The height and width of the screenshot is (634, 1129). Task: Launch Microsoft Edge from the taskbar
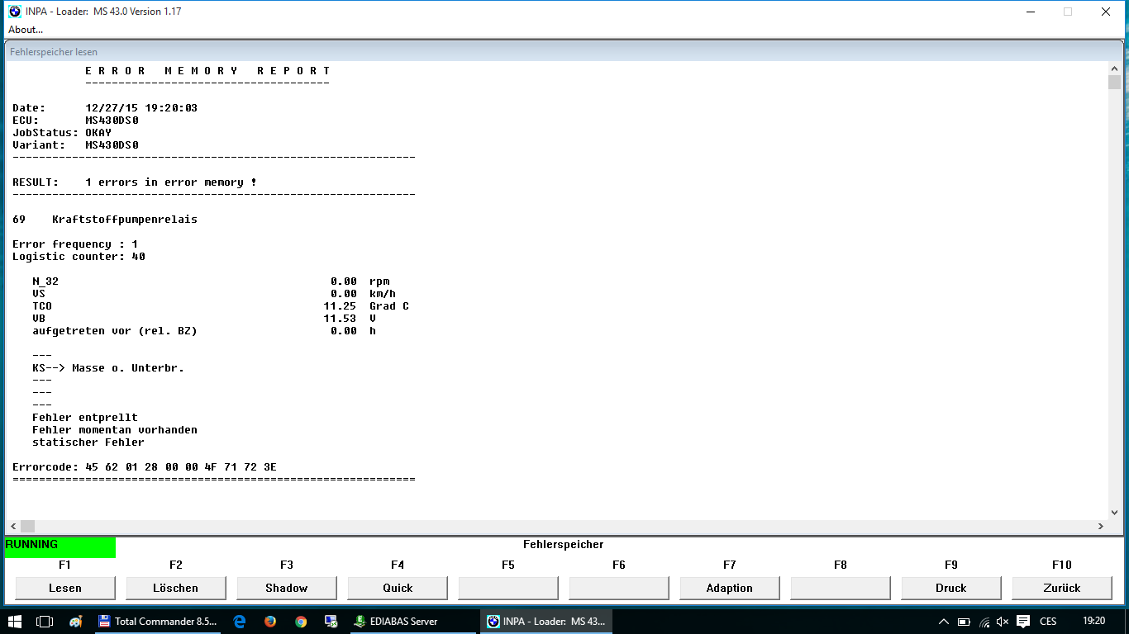pos(240,622)
